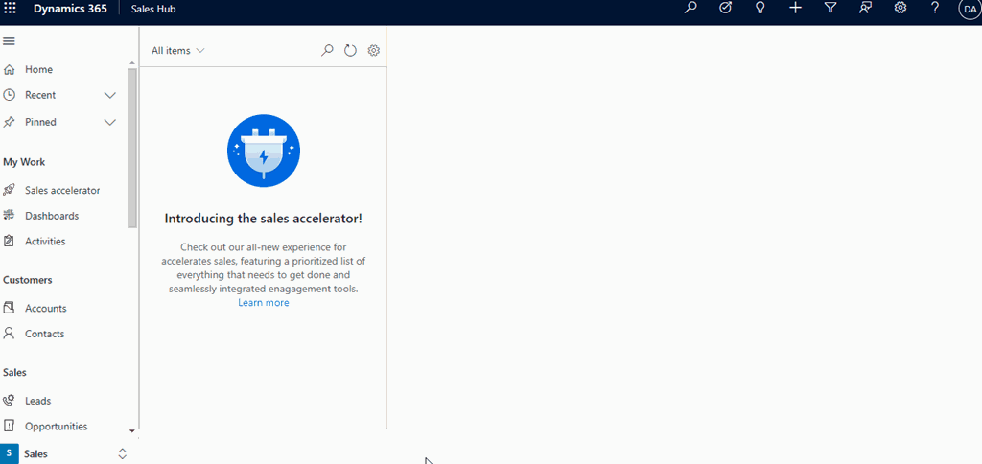Switch area using Sales selector
The height and width of the screenshot is (464, 982).
pyautogui.click(x=65, y=453)
